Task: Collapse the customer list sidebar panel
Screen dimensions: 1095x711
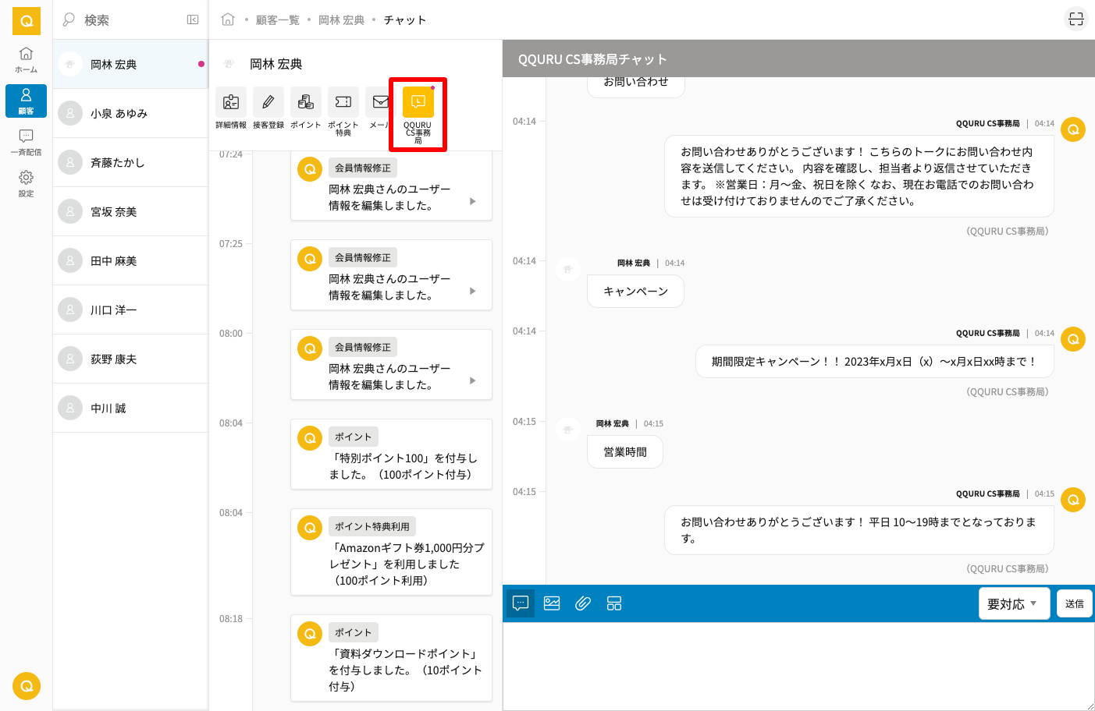Action: [x=193, y=19]
